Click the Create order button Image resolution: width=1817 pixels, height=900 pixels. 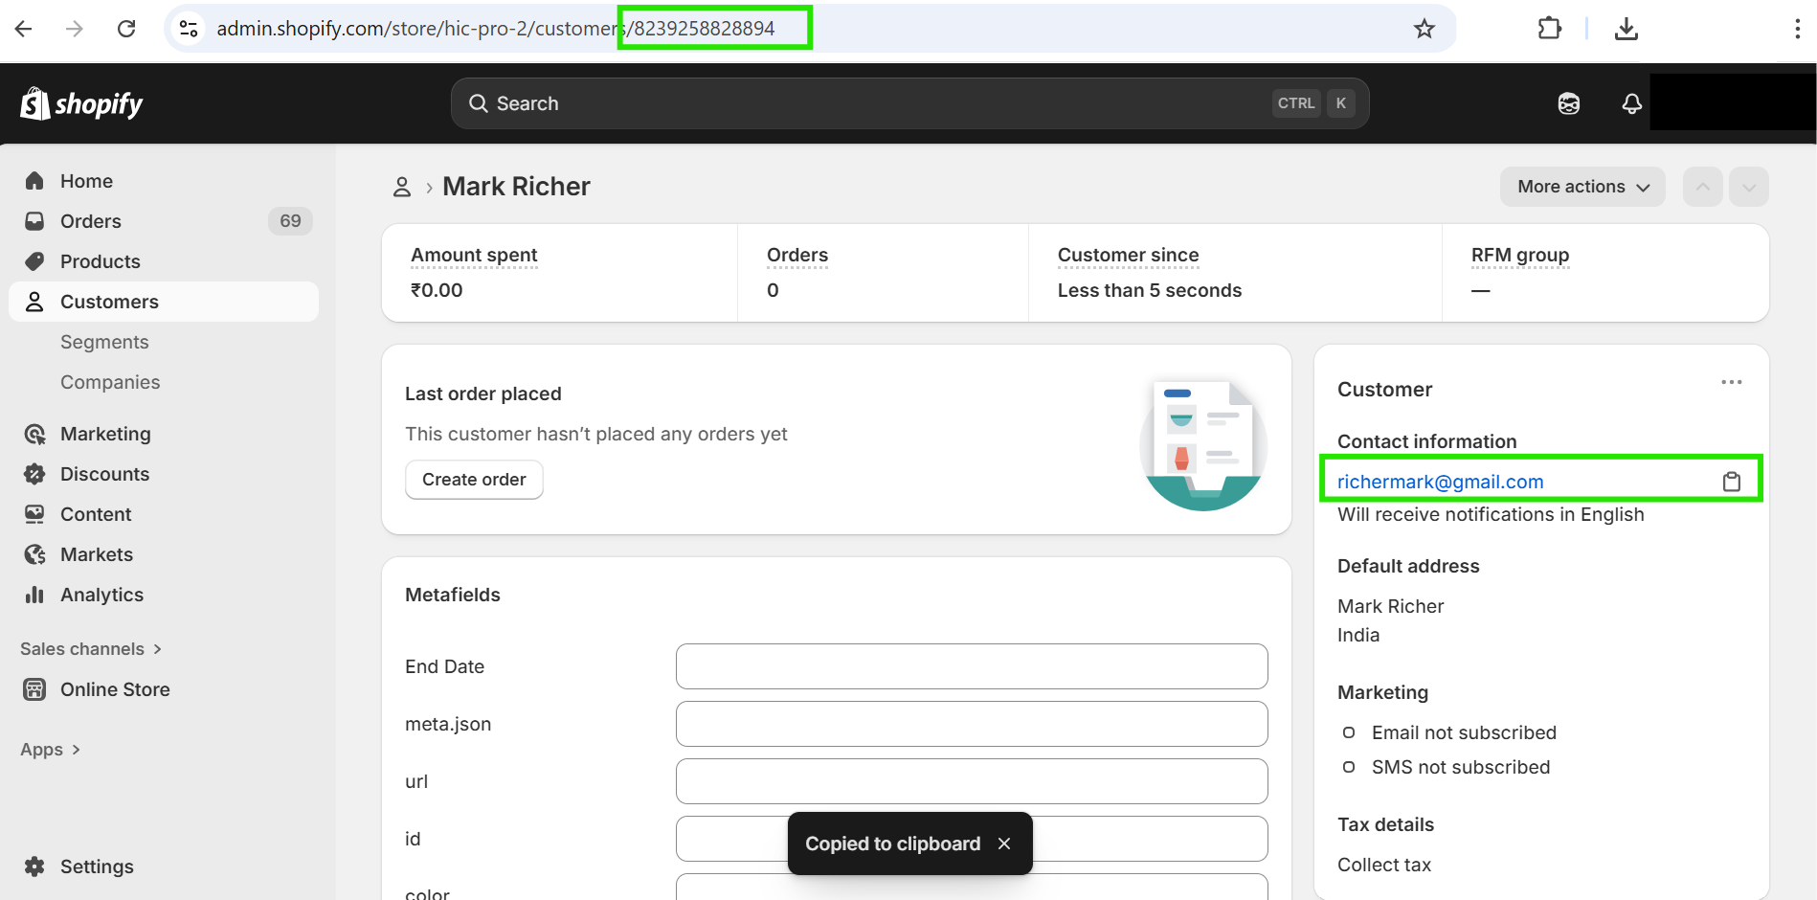point(474,480)
